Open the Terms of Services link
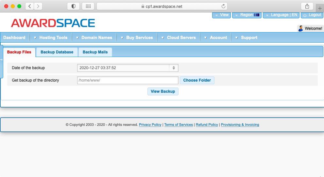Screen dimensions: 324x177 click(179, 125)
